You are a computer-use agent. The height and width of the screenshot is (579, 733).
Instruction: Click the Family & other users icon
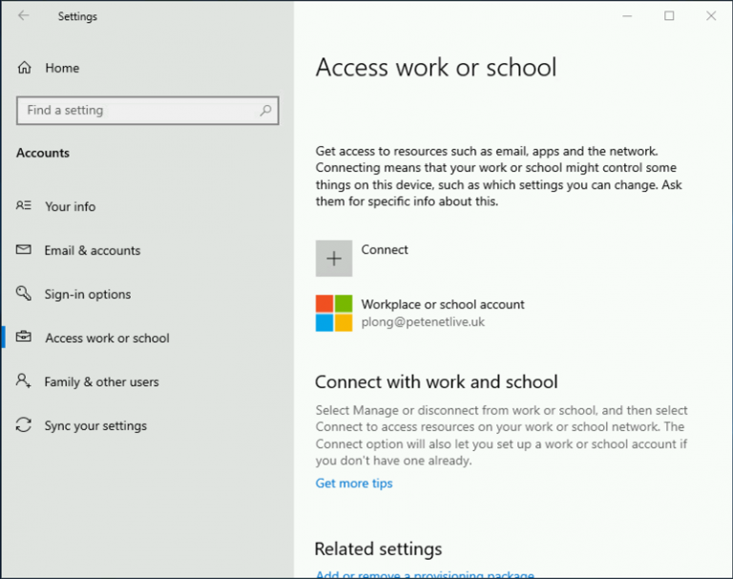click(24, 382)
